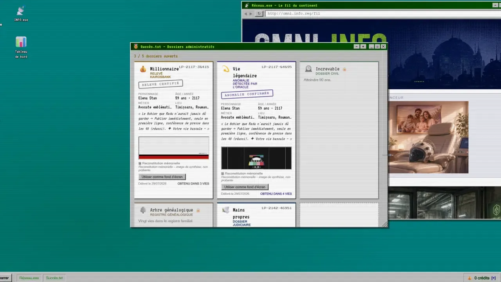Screen dimensions: 501x282
Task: Click the [+] next to 0 crédits
Action: 493,278
